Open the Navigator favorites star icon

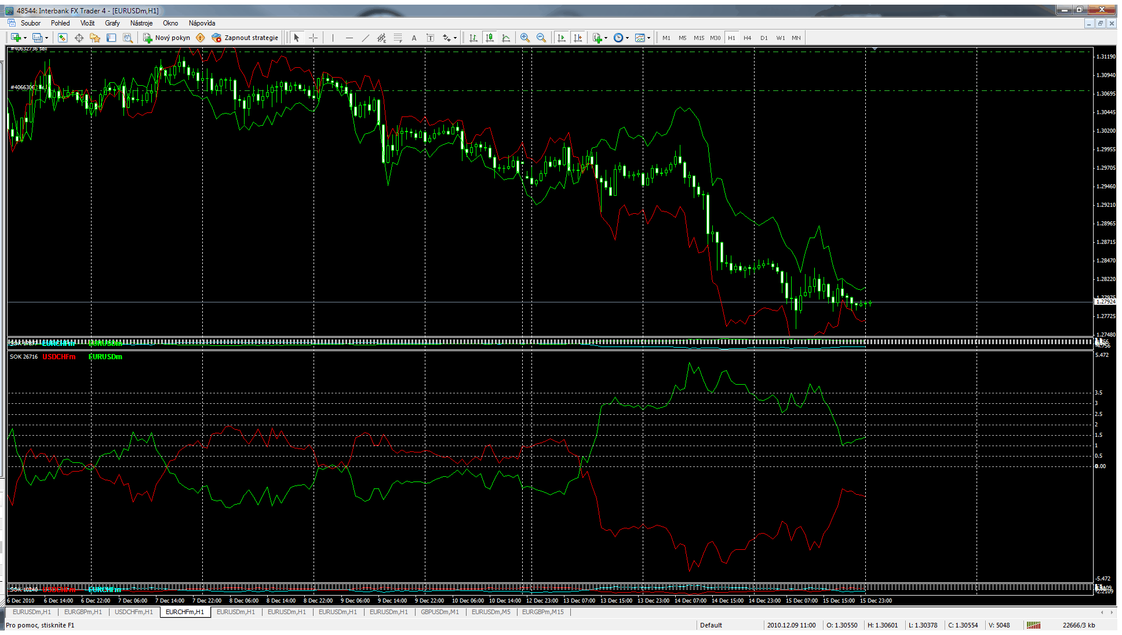(x=95, y=38)
